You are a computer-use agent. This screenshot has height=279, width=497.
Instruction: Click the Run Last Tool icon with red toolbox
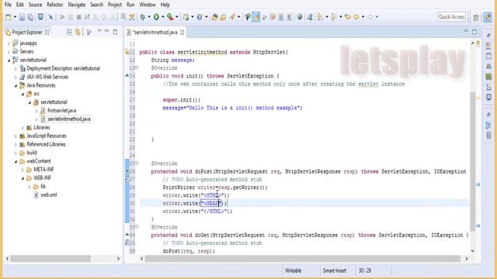click(x=170, y=17)
